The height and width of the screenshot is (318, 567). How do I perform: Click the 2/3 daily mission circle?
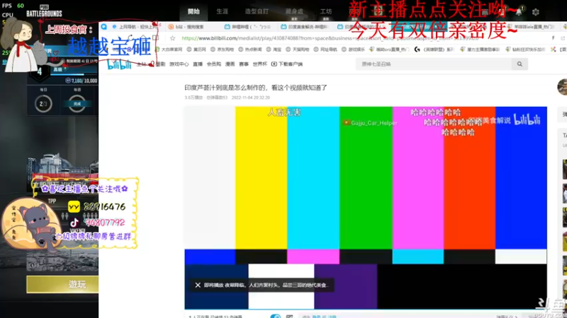tap(43, 104)
